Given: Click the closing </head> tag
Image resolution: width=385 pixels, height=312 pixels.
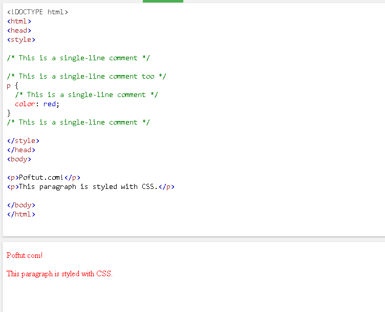Looking at the screenshot, I should 21,150.
